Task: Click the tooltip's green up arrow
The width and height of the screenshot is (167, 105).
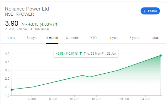Action: tap(81, 53)
